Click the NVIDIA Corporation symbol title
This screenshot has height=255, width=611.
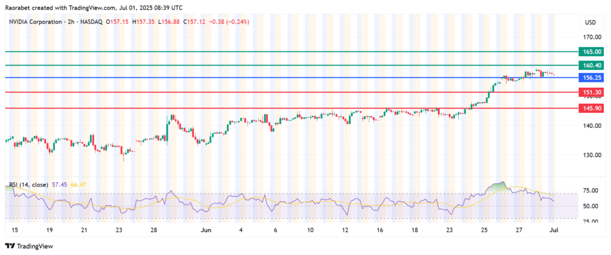tap(42, 22)
